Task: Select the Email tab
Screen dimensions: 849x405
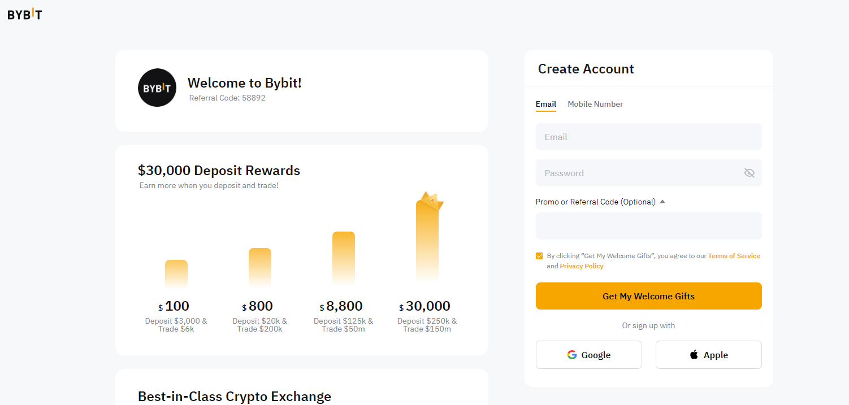Action: (x=546, y=104)
